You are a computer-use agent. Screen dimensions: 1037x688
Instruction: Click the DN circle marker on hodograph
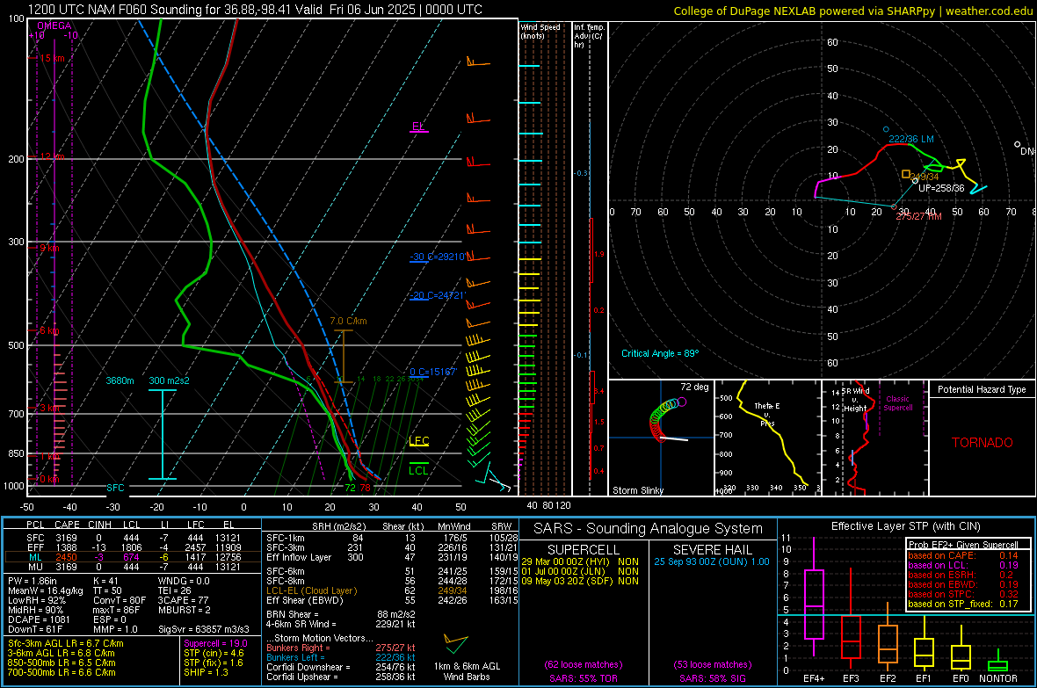click(1017, 144)
